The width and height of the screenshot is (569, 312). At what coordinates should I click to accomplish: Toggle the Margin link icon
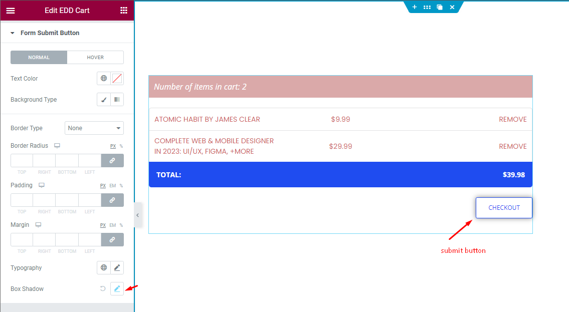112,239
